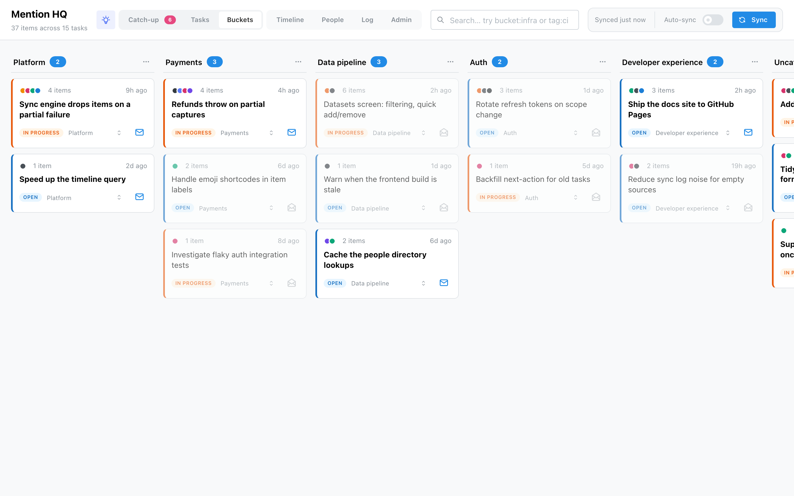Click the 'Mention HQ' title

39,14
